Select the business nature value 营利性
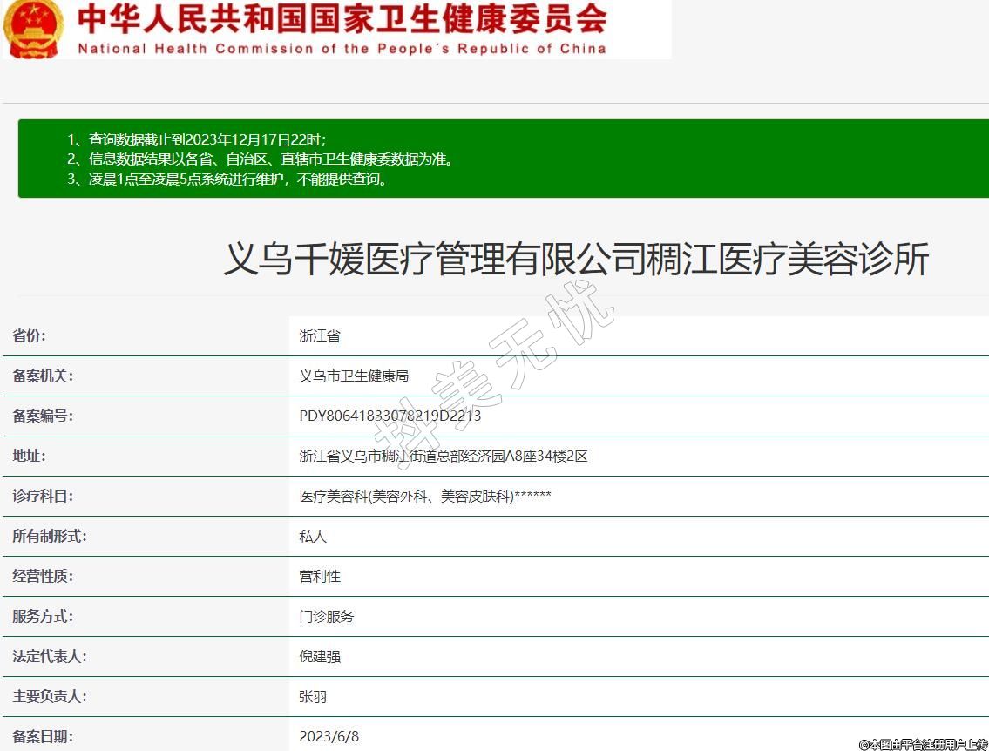The image size is (989, 751). [320, 577]
